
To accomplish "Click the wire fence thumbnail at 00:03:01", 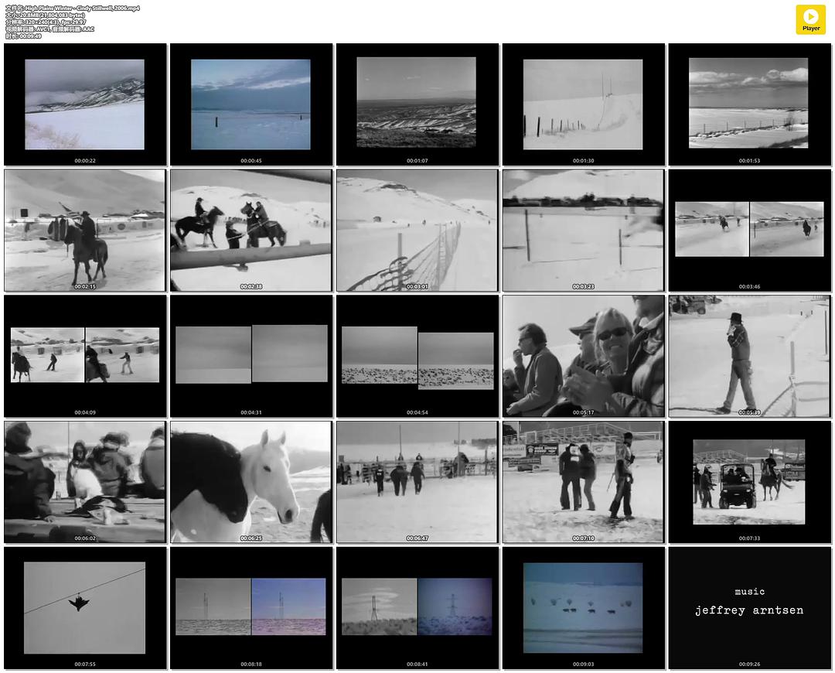I will [x=417, y=230].
